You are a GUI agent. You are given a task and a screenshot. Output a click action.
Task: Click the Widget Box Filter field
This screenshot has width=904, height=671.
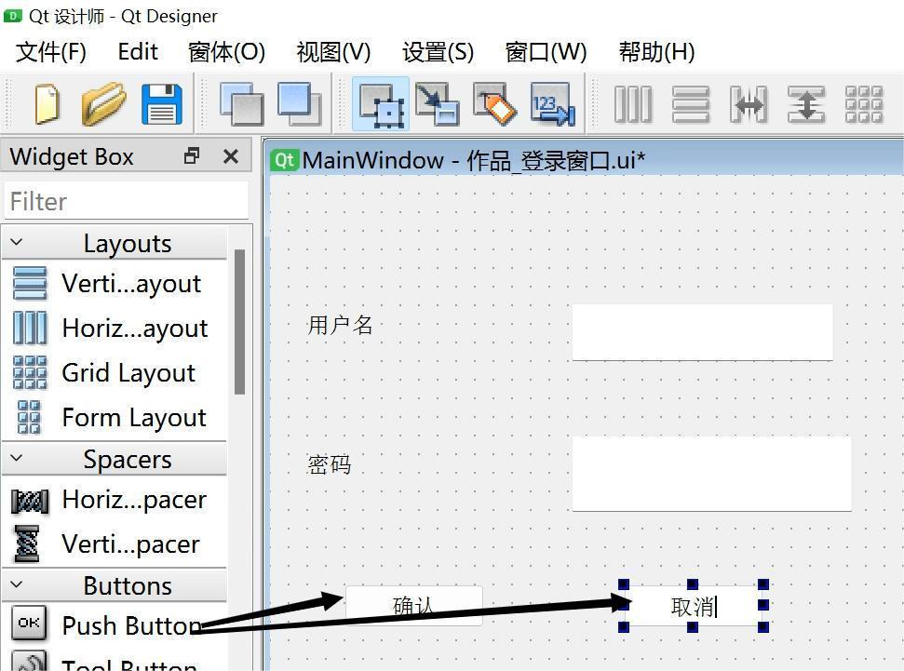pyautogui.click(x=127, y=201)
